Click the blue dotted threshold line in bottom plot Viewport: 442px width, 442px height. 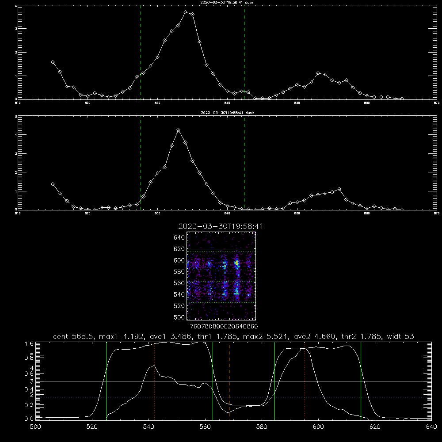point(233,397)
